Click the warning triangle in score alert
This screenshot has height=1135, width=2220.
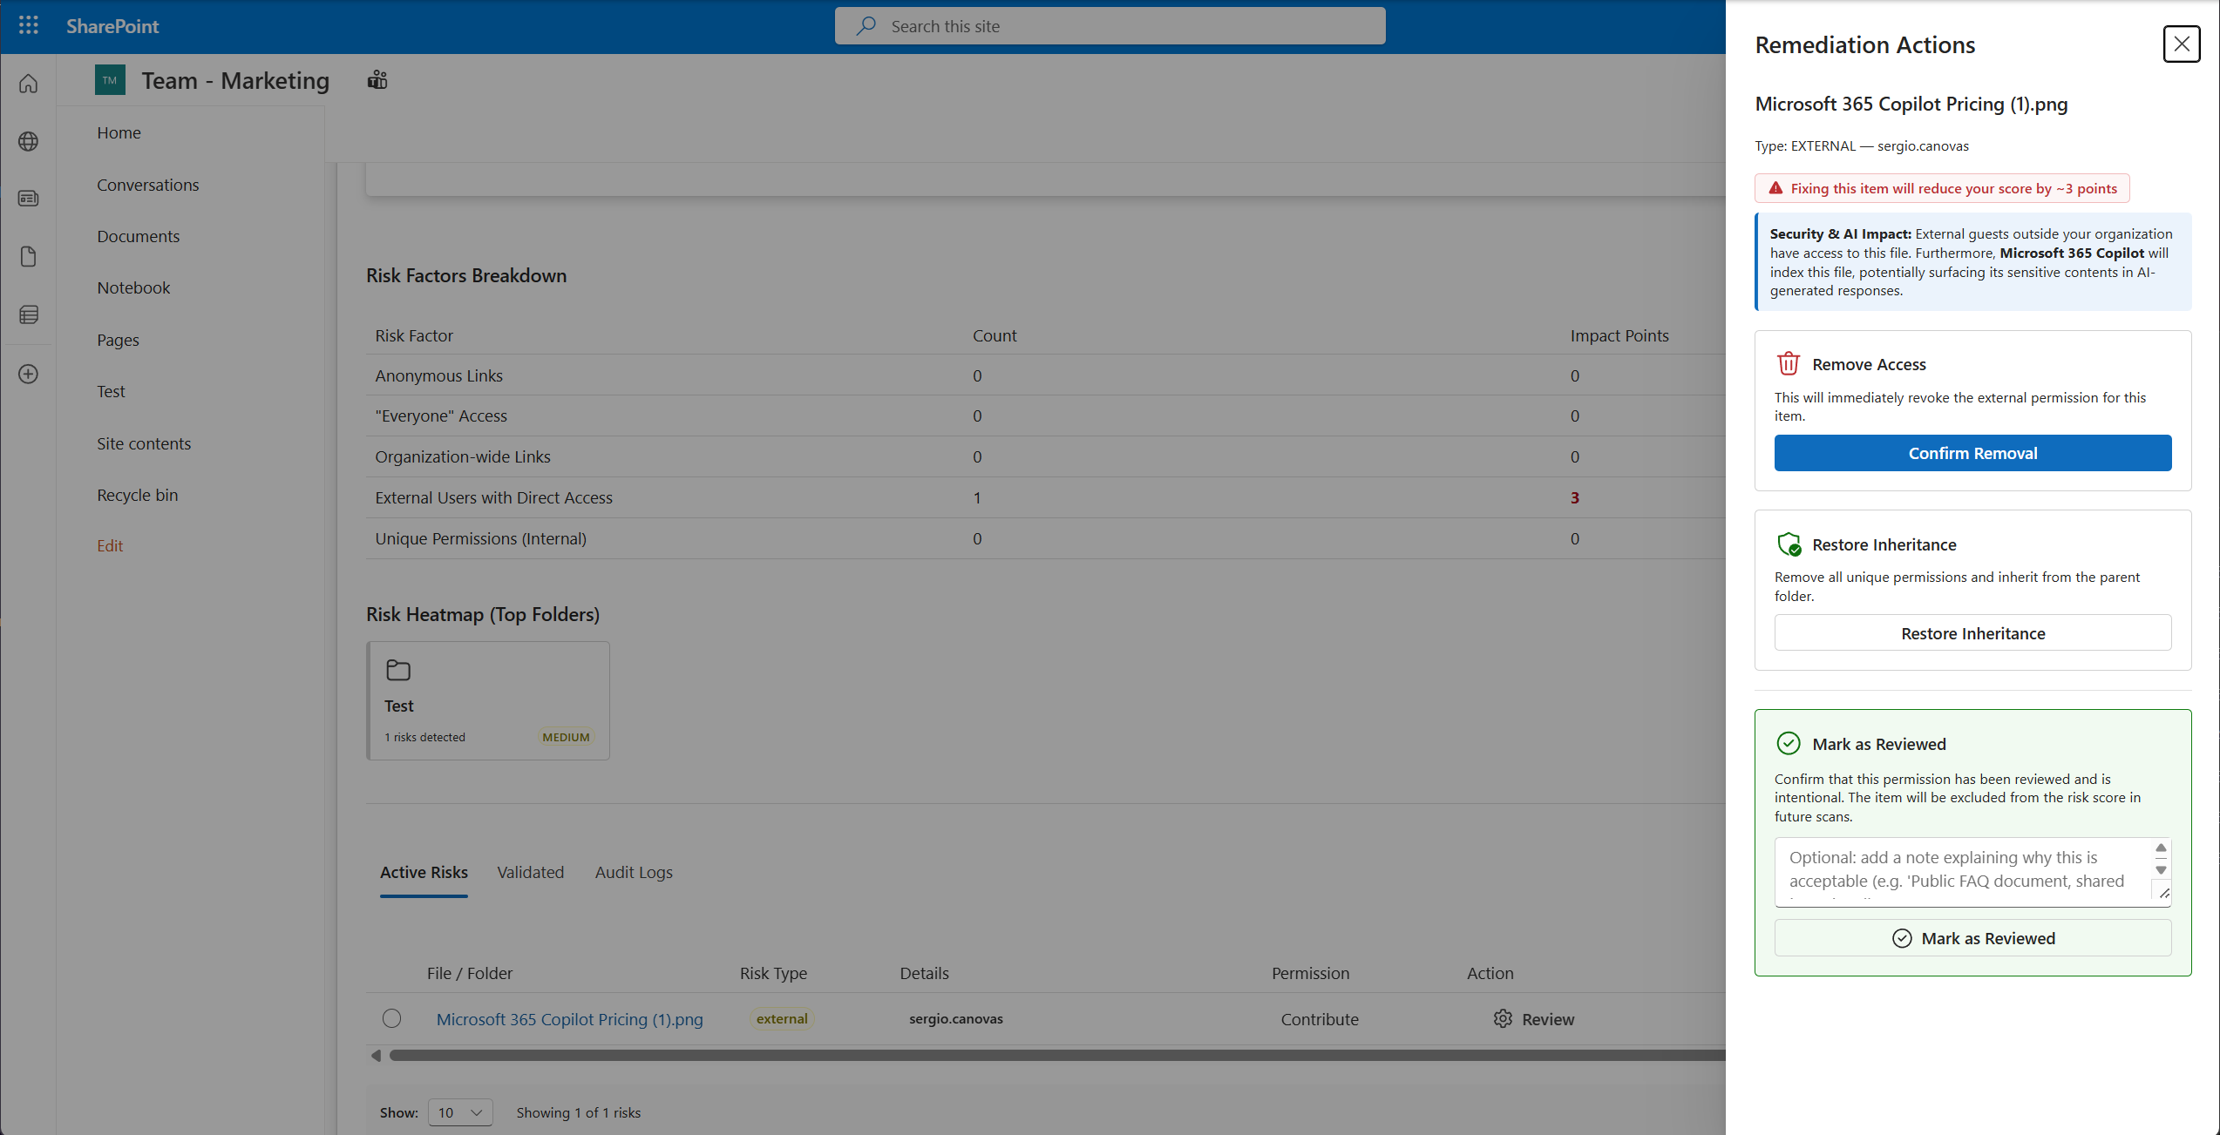[x=1775, y=188]
